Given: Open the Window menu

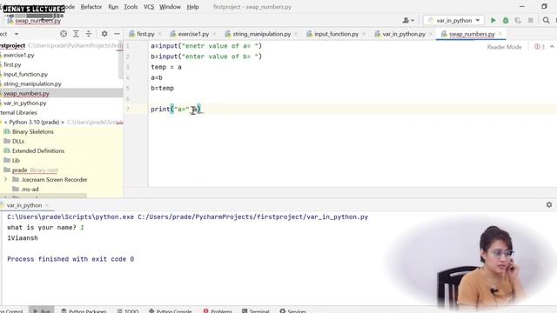Looking at the screenshot, I should (x=170, y=7).
